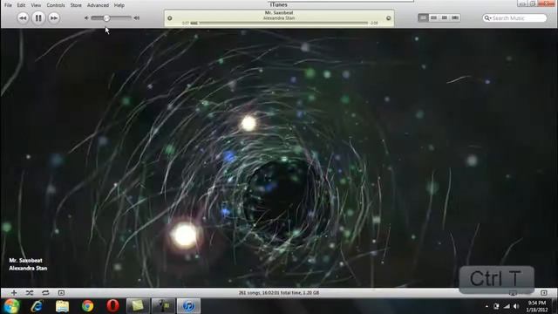Image resolution: width=558 pixels, height=314 pixels.
Task: Open Google Chrome from taskbar
Action: click(87, 306)
